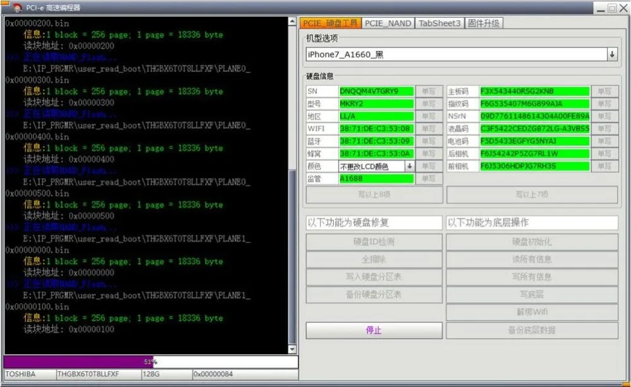The image size is (631, 387).
Task: Click the 液晶码 field value
Action: [x=535, y=128]
